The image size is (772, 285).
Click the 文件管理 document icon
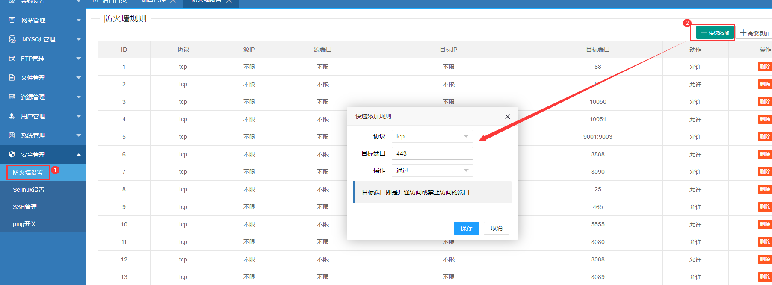tap(12, 78)
